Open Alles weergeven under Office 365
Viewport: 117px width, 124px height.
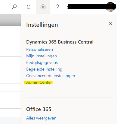coord(41,118)
